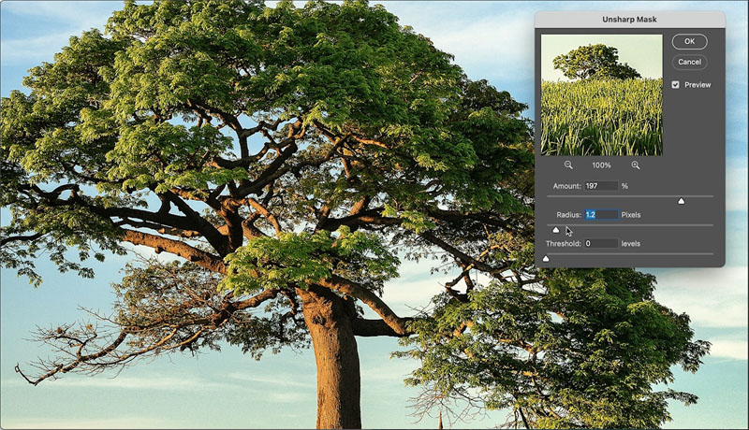
Task: Click the Radius slider handle
Action: click(x=555, y=230)
